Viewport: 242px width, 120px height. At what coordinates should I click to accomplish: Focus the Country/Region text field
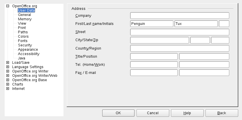pos(180,48)
